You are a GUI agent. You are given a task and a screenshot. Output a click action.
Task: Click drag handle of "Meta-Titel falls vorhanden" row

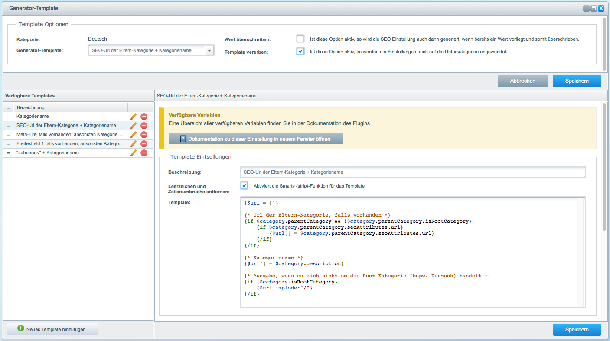8,135
